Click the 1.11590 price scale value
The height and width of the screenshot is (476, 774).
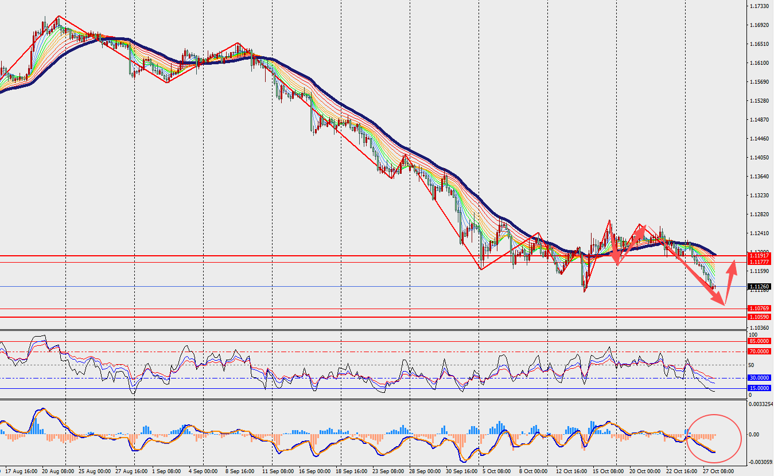[760, 271]
